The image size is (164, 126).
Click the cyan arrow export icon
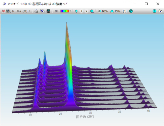pyautogui.click(x=131, y=11)
